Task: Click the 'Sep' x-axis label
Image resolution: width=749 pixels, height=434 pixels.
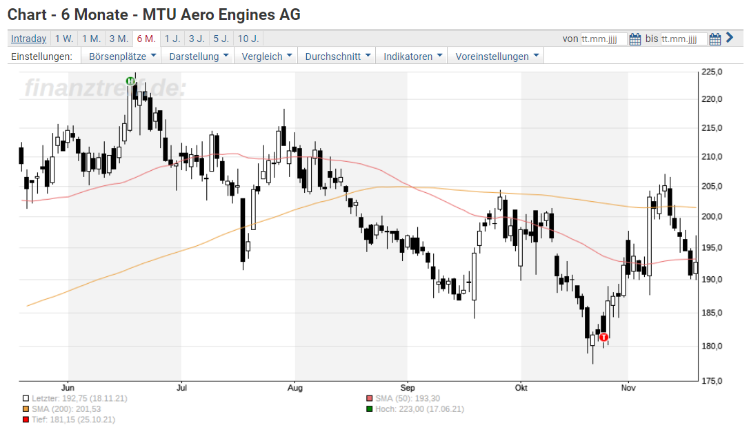Action: coord(408,388)
